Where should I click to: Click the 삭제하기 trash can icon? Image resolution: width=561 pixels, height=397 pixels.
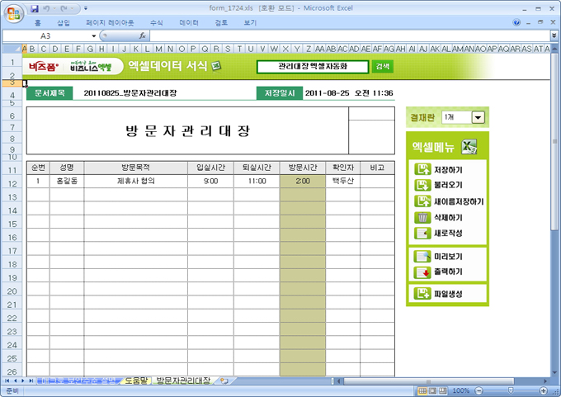(422, 217)
